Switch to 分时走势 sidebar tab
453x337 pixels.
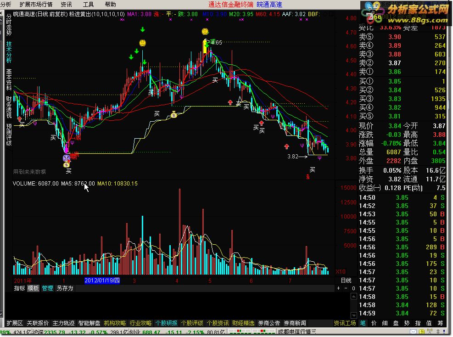9,25
